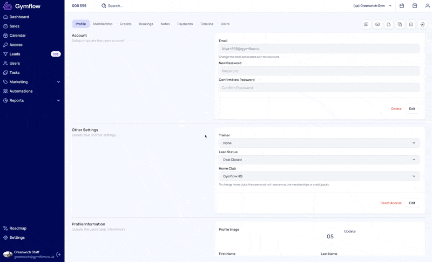Click the document note icon button
This screenshot has height=262, width=432.
coord(389,24)
